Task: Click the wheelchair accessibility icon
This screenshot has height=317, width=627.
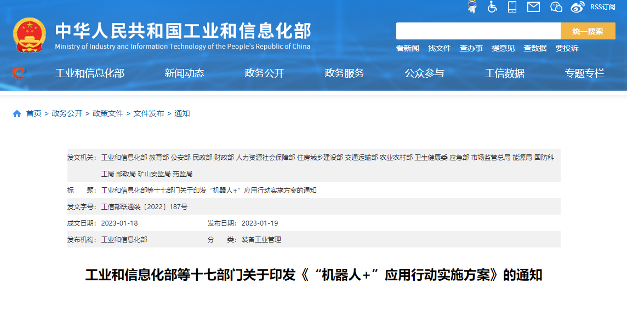Action: [x=492, y=7]
